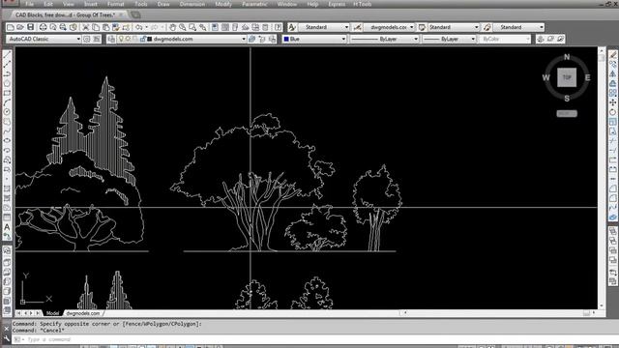Click N on the ViewCube compass
Viewport: 619px width, 348px height.
point(567,57)
